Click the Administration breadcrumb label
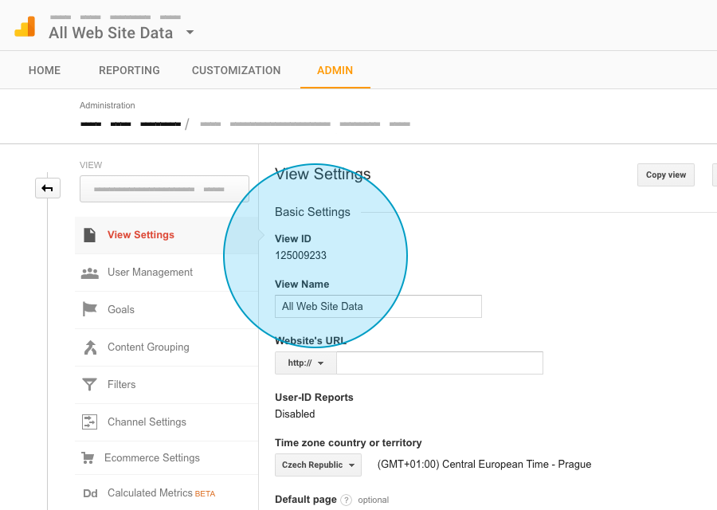The height and width of the screenshot is (510, 717). pos(108,106)
